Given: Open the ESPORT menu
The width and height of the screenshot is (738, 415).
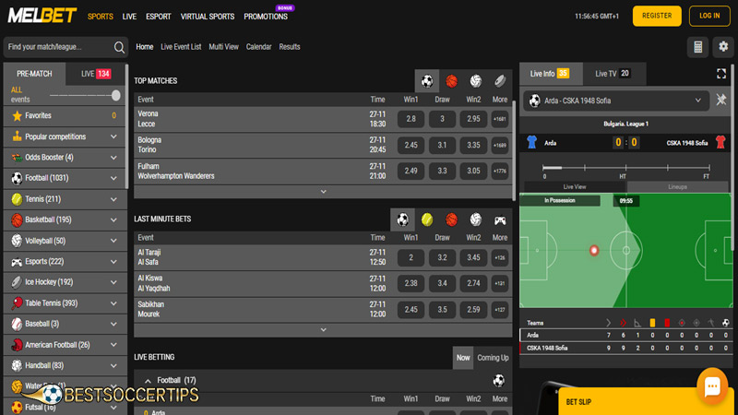Looking at the screenshot, I should pos(158,17).
